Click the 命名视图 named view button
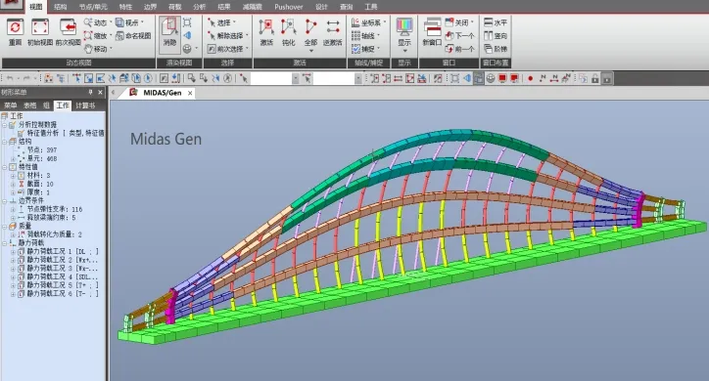The image size is (709, 381). point(133,35)
